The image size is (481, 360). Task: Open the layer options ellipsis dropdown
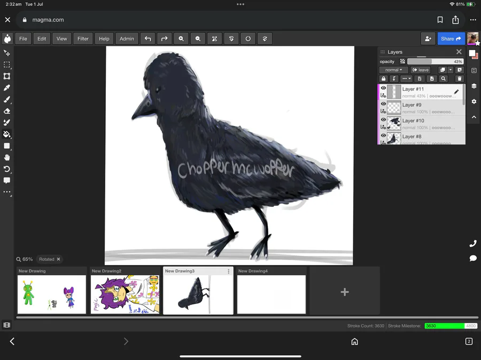point(406,79)
